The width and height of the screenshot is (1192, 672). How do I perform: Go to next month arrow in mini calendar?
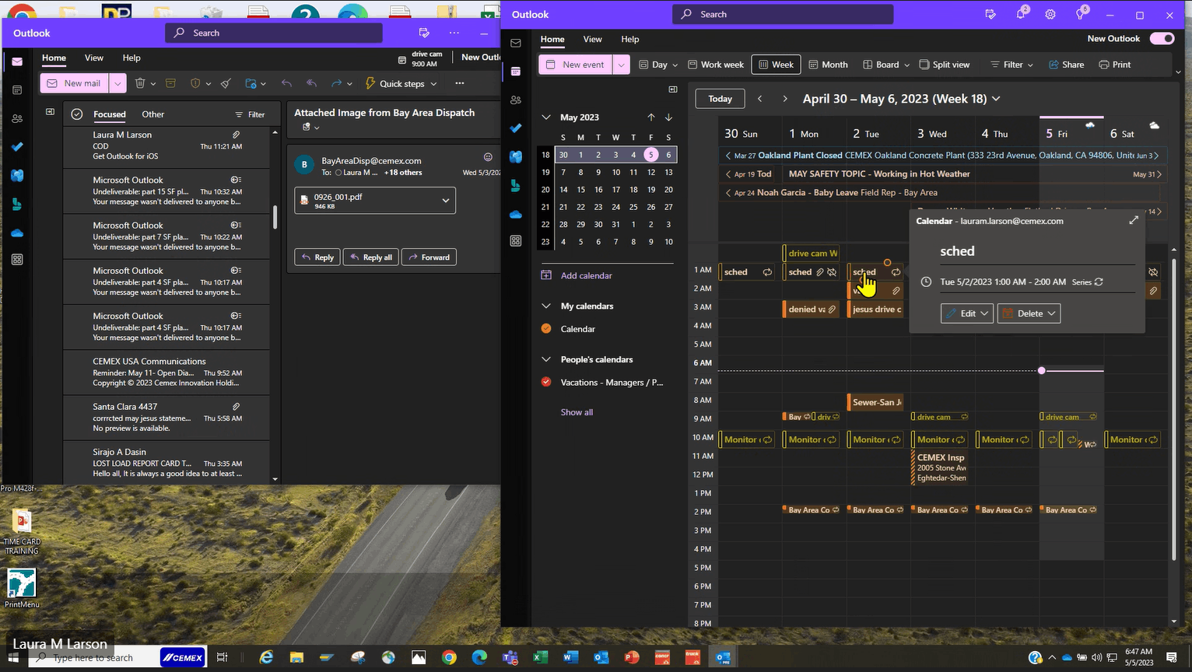tap(668, 117)
